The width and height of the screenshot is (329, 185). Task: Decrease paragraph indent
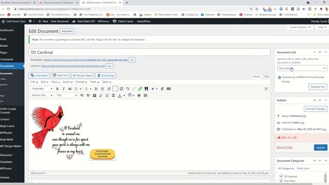(x=82, y=96)
